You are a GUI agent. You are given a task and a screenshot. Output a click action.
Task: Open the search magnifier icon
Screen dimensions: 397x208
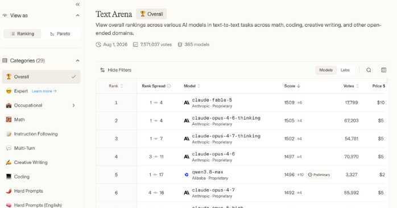[369, 70]
